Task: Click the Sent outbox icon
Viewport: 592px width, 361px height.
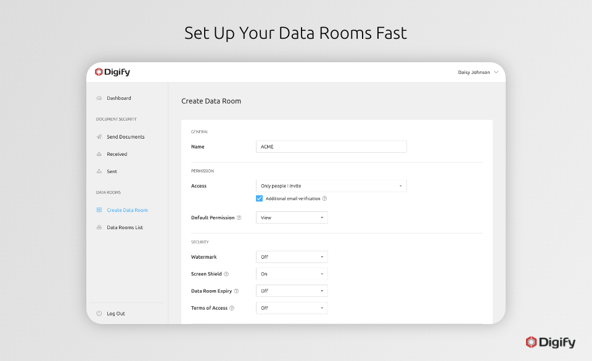Action: point(99,171)
